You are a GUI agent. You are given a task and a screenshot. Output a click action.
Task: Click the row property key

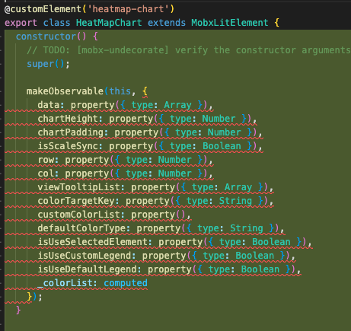(x=46, y=160)
